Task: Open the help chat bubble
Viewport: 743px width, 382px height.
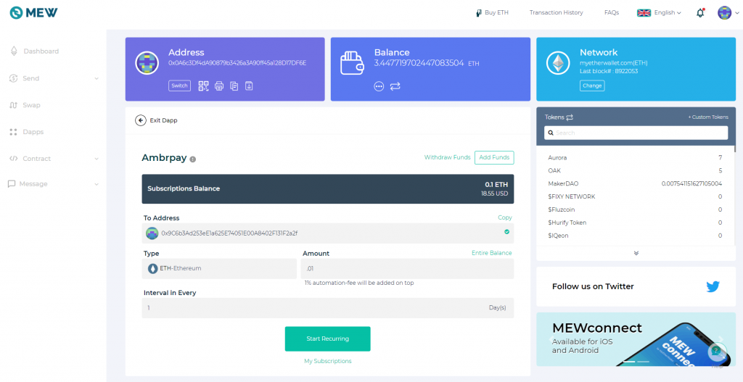Action: pyautogui.click(x=716, y=352)
